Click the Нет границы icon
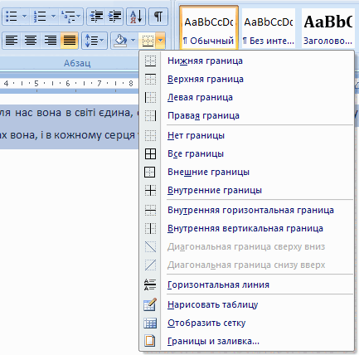 [150, 135]
